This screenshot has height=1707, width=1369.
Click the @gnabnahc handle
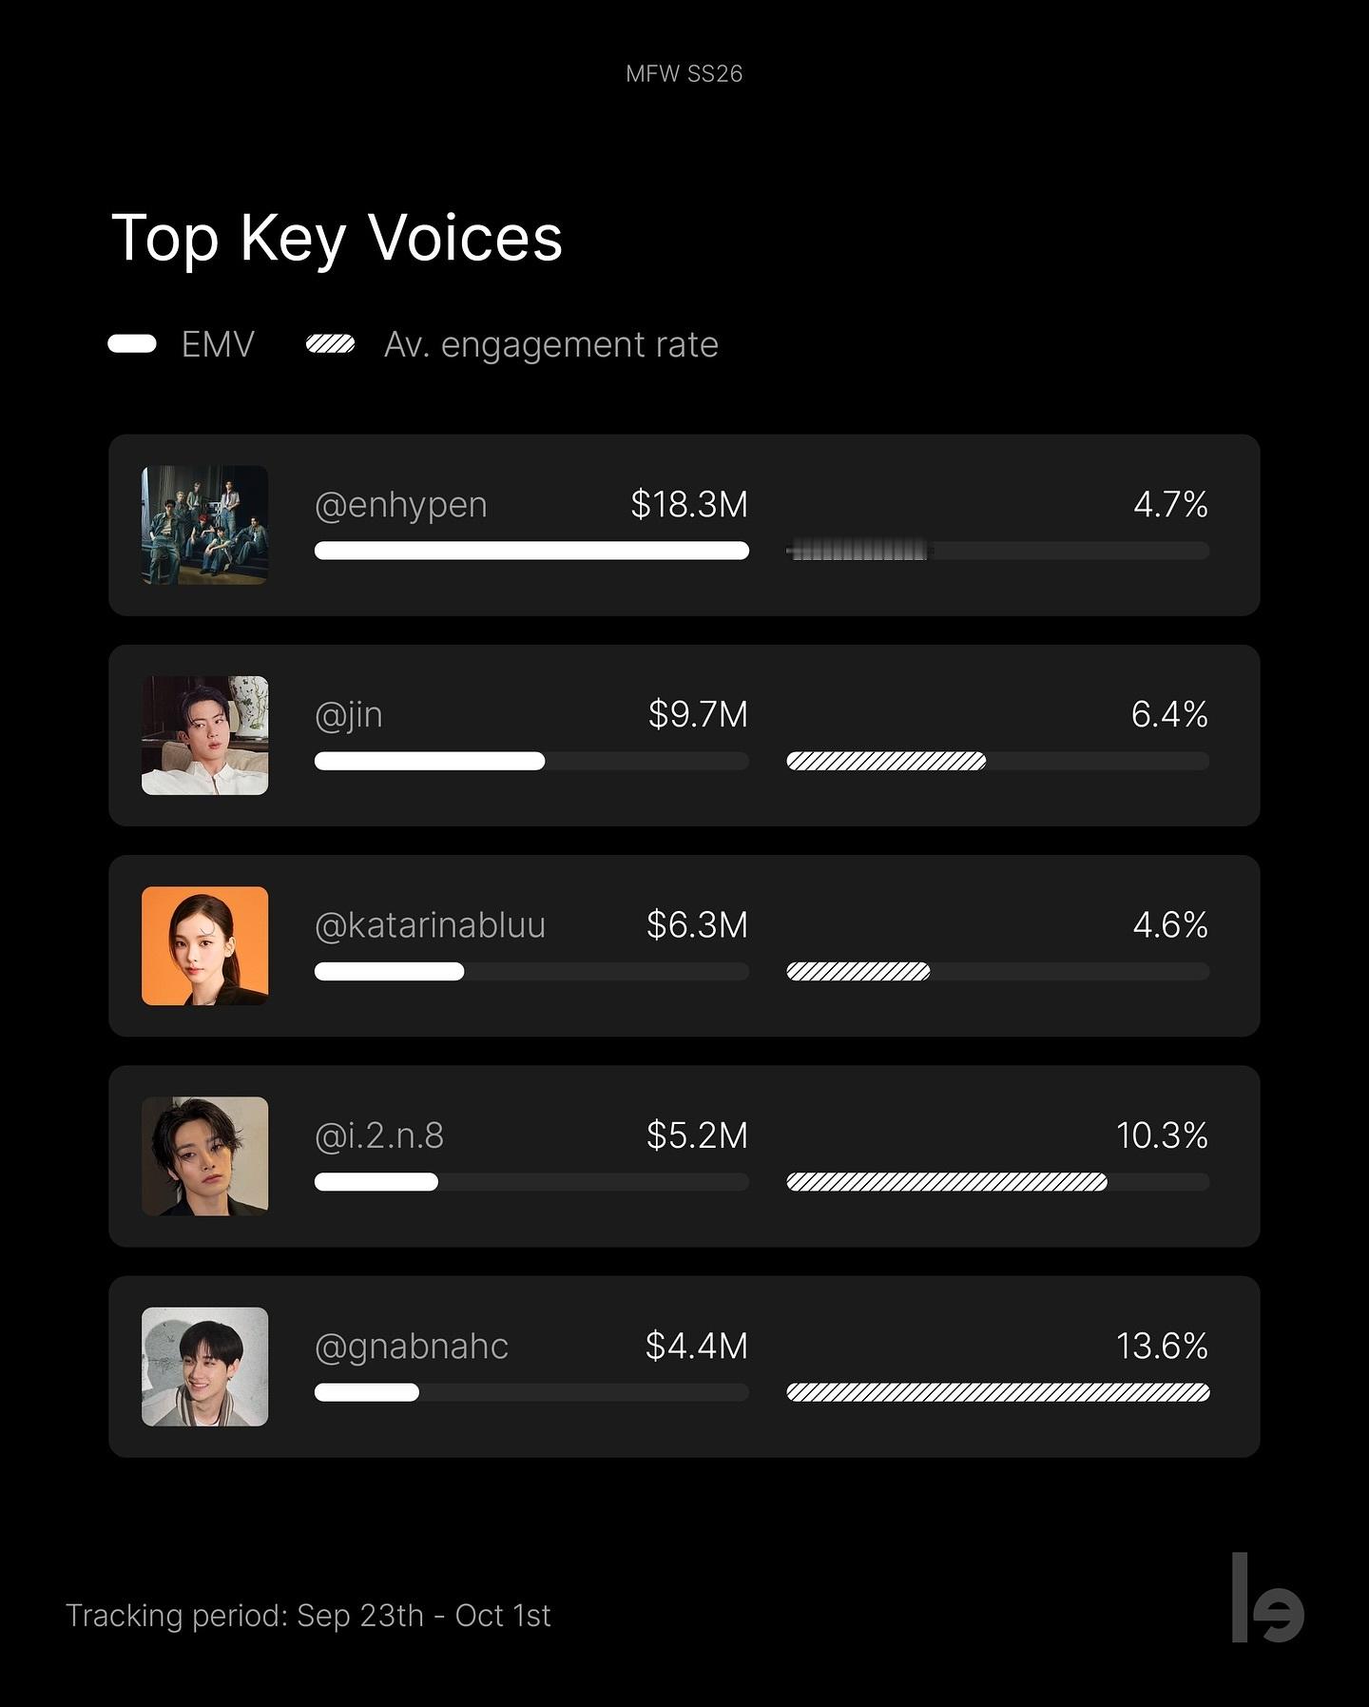tap(411, 1347)
